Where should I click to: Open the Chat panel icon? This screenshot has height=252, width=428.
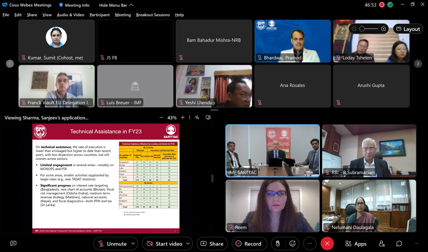point(399,243)
